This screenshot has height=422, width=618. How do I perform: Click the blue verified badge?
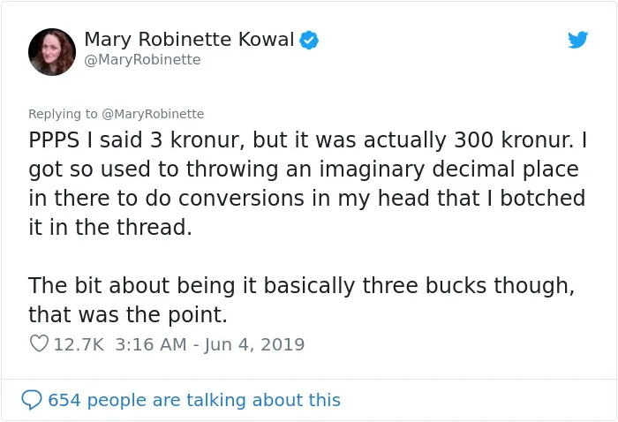click(x=309, y=41)
